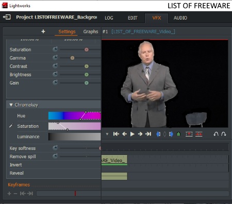
Task: Click the Invert option row
Action: click(x=54, y=165)
